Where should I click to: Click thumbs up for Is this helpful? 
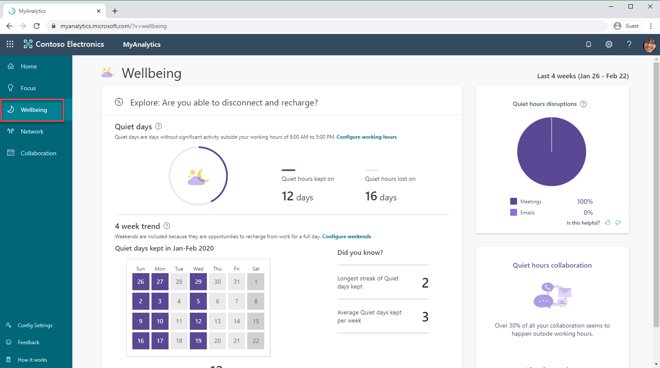click(x=608, y=223)
